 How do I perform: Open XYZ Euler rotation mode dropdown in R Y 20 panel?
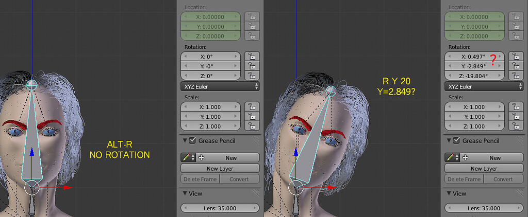[x=484, y=86]
